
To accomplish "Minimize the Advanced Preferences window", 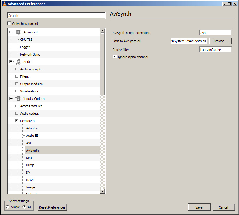I will coord(225,4).
